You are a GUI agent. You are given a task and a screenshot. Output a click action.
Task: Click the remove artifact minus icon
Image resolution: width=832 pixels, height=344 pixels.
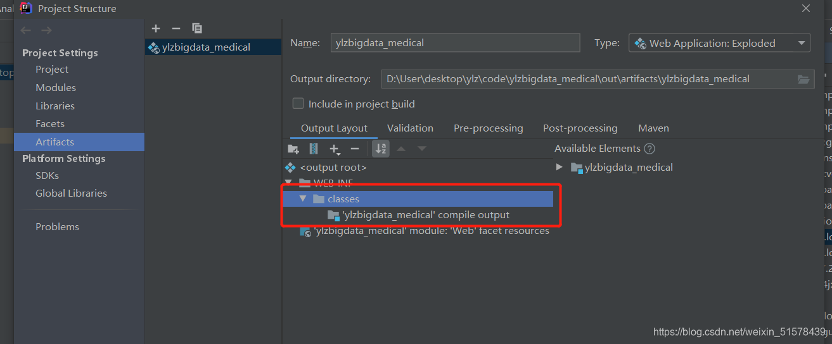click(176, 28)
